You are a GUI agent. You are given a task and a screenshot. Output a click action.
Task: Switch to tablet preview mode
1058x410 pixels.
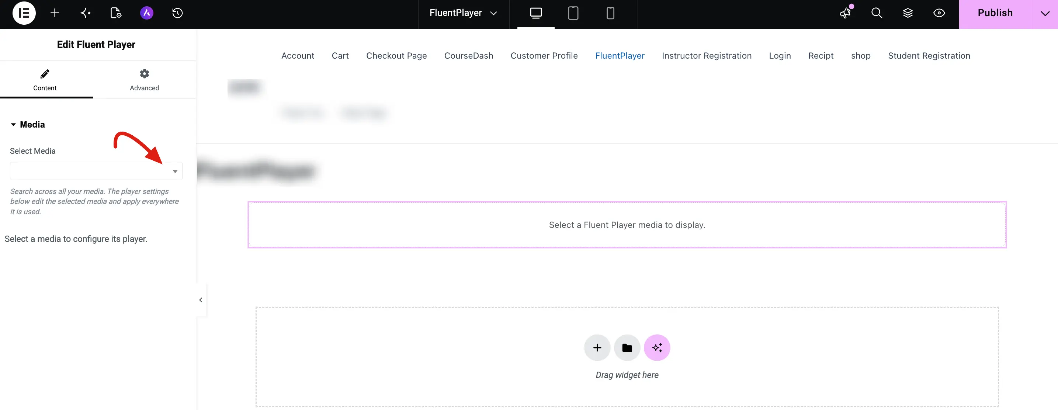coord(573,13)
